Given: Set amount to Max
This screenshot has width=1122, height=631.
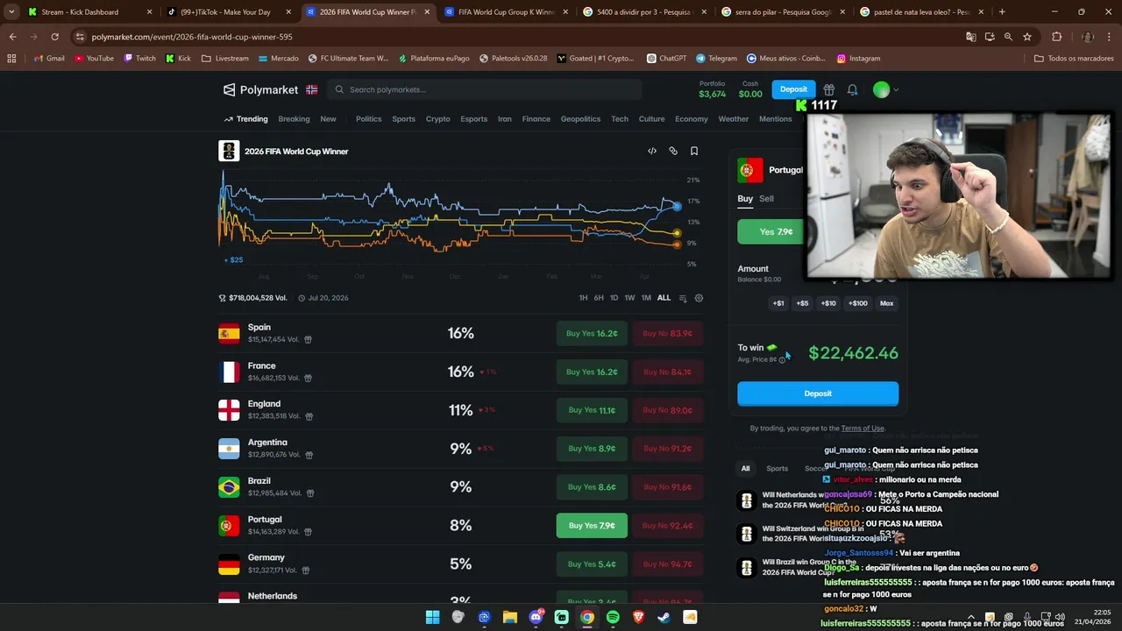Looking at the screenshot, I should [x=887, y=303].
